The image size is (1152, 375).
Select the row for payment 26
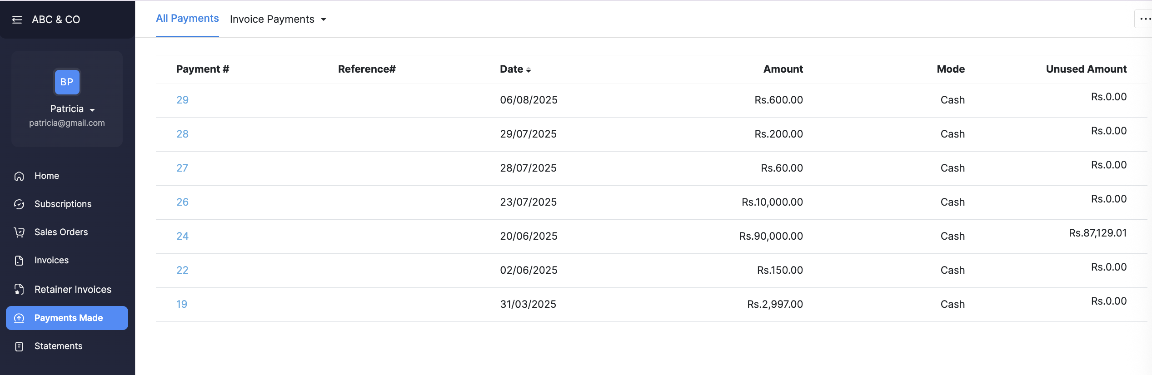point(182,202)
